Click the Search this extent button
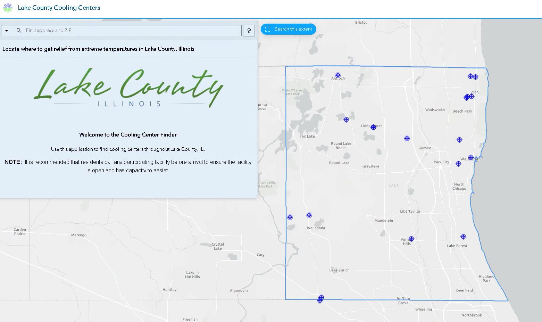 [289, 29]
